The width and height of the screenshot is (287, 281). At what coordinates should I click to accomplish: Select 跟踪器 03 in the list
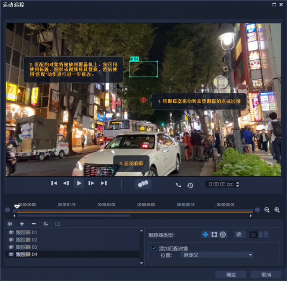[72, 247]
